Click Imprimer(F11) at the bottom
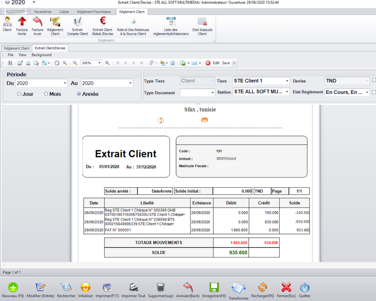This screenshot has height=301, width=376. pyautogui.click(x=107, y=290)
